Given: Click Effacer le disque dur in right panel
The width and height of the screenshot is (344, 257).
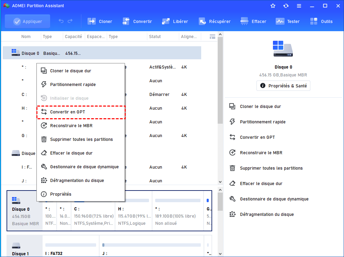Looking at the screenshot, I should (261, 184).
